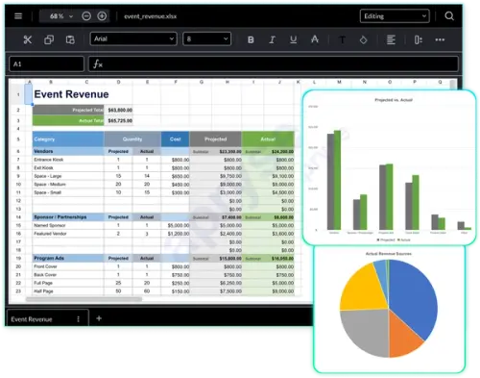Open the Arial font family dropdown
This screenshot has width=480, height=378.
[x=133, y=38]
